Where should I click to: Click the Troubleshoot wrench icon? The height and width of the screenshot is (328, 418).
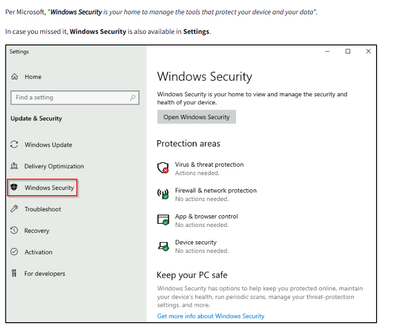(14, 209)
